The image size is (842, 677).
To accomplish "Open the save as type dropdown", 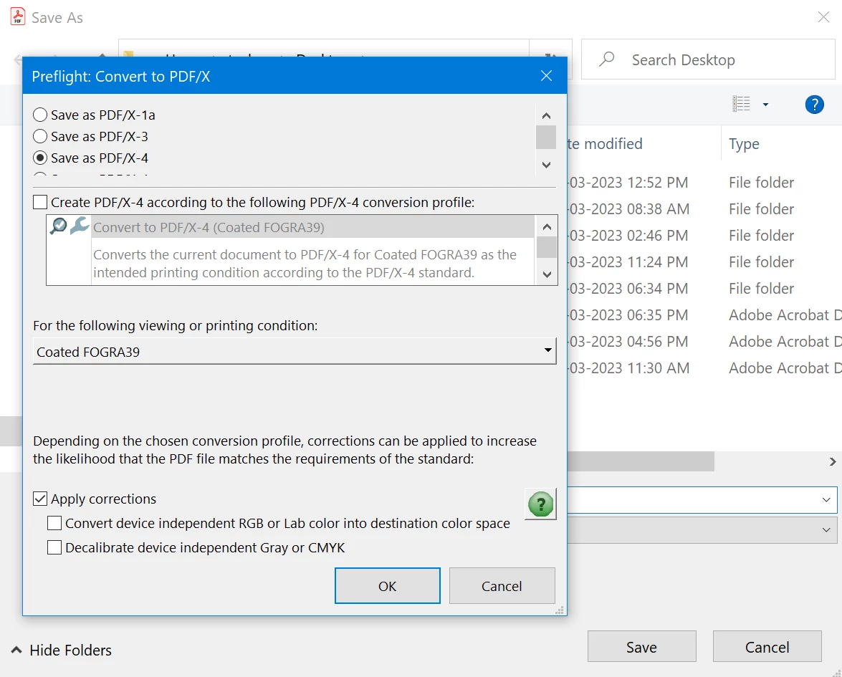I will point(826,530).
